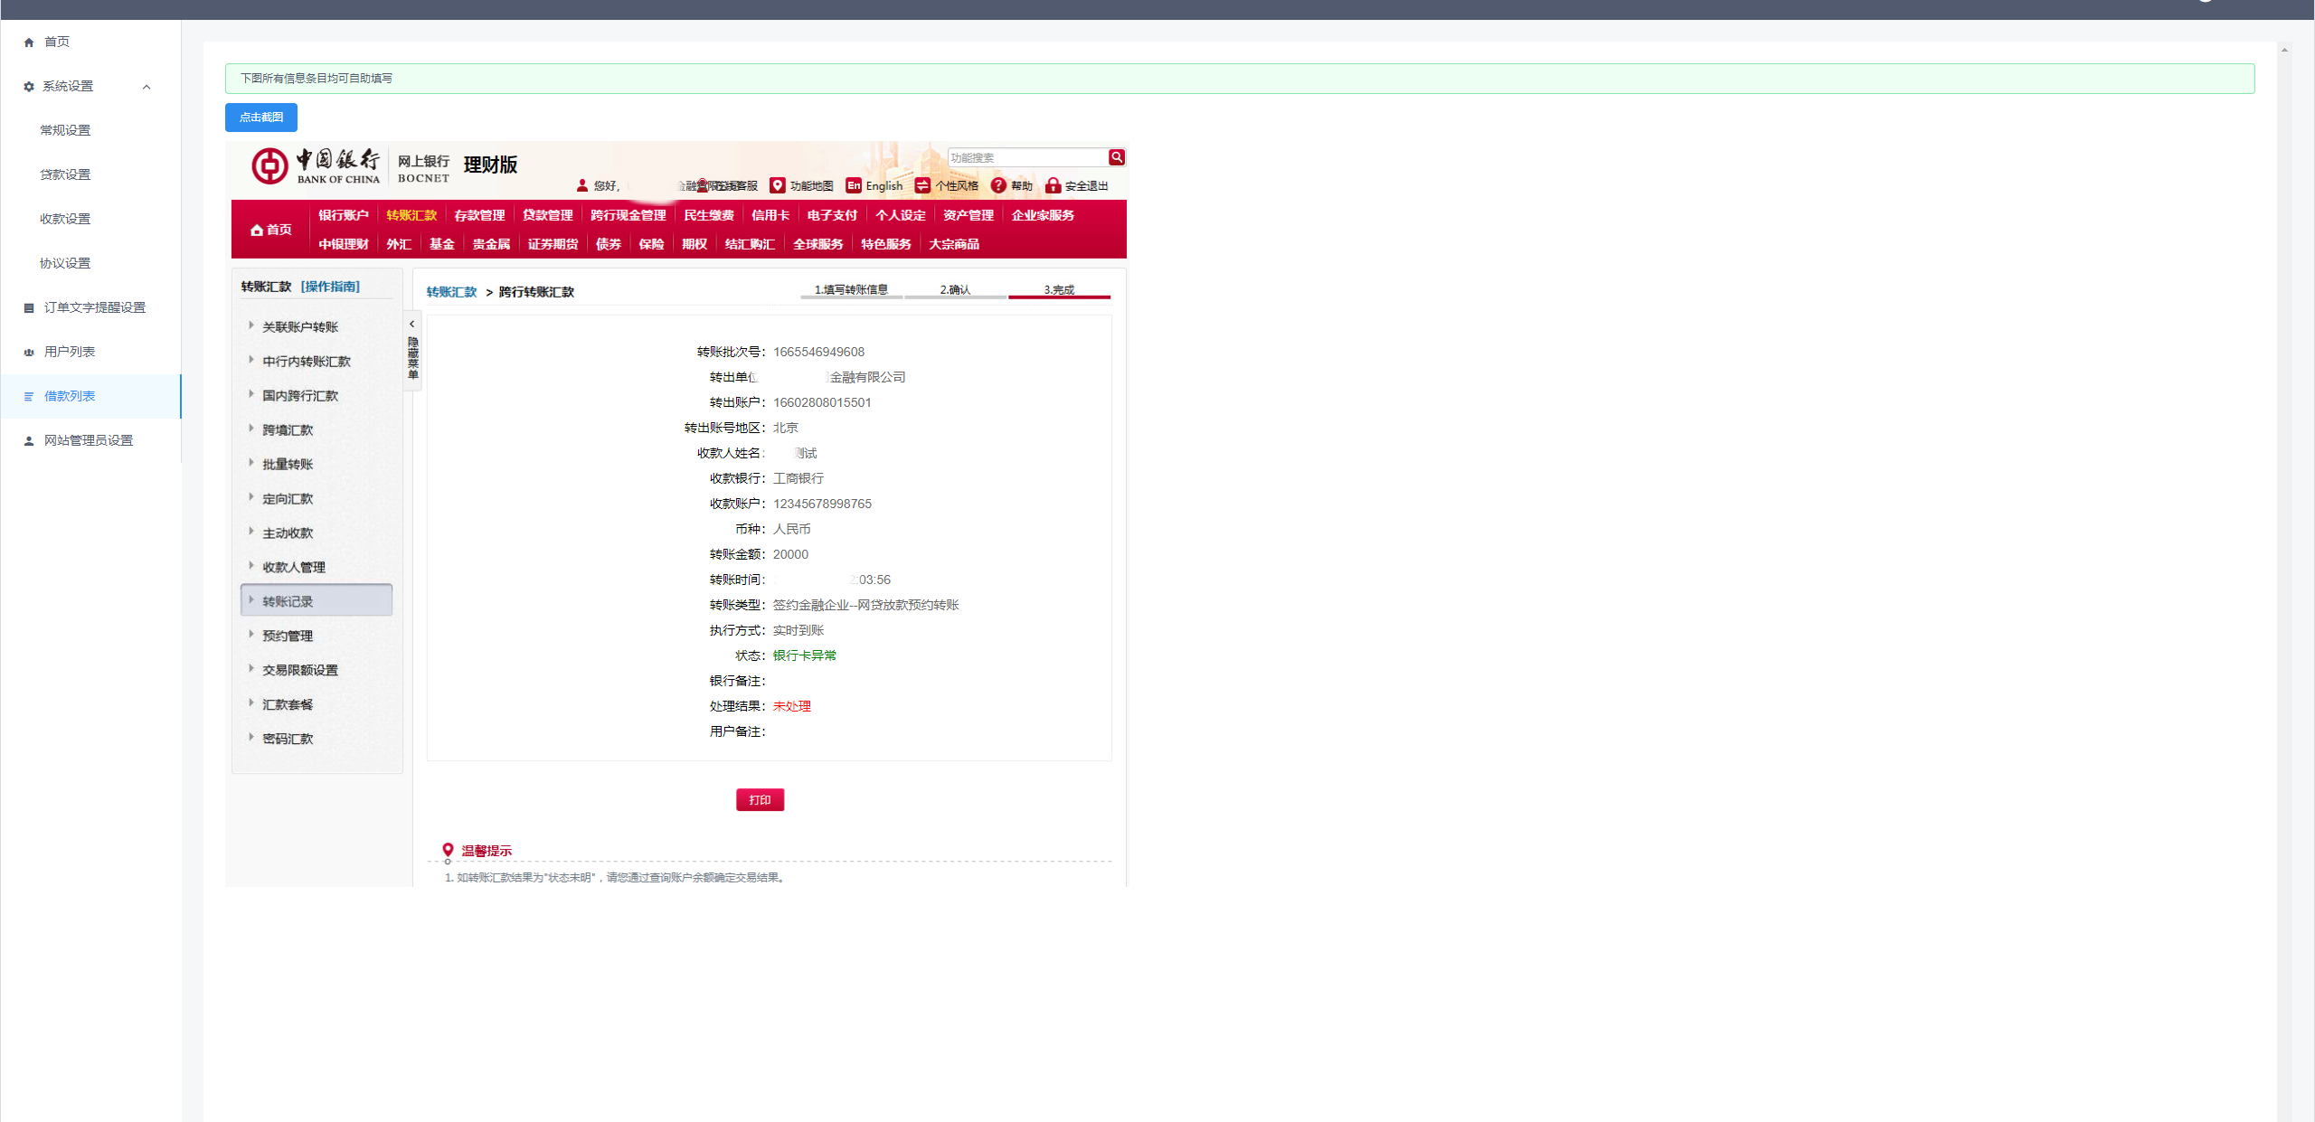Click the 帮助 question mark icon
Viewport: 2315px width, 1122px height.
[998, 185]
